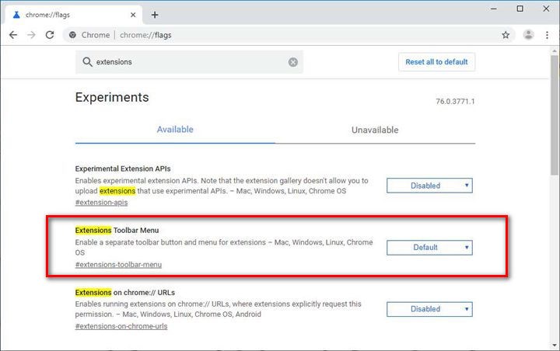Switch to the Available tab
Image resolution: width=560 pixels, height=351 pixels.
(x=175, y=130)
